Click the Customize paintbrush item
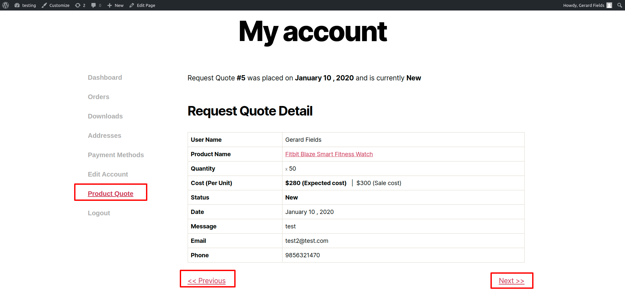The image size is (625, 296). point(55,5)
